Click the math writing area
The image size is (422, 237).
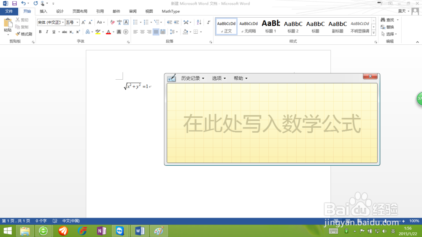click(272, 123)
